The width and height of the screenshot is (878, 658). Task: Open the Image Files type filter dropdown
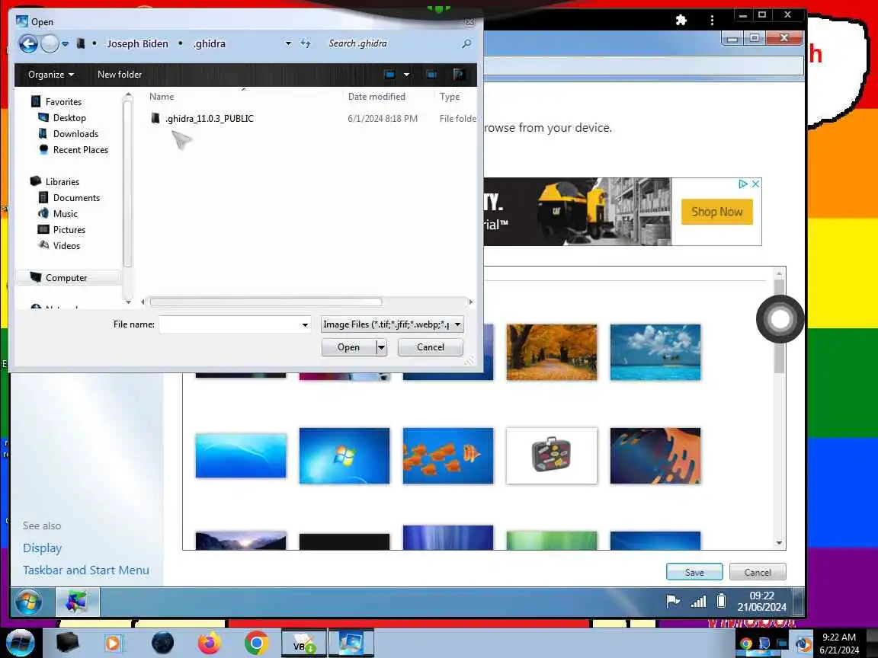coord(392,324)
